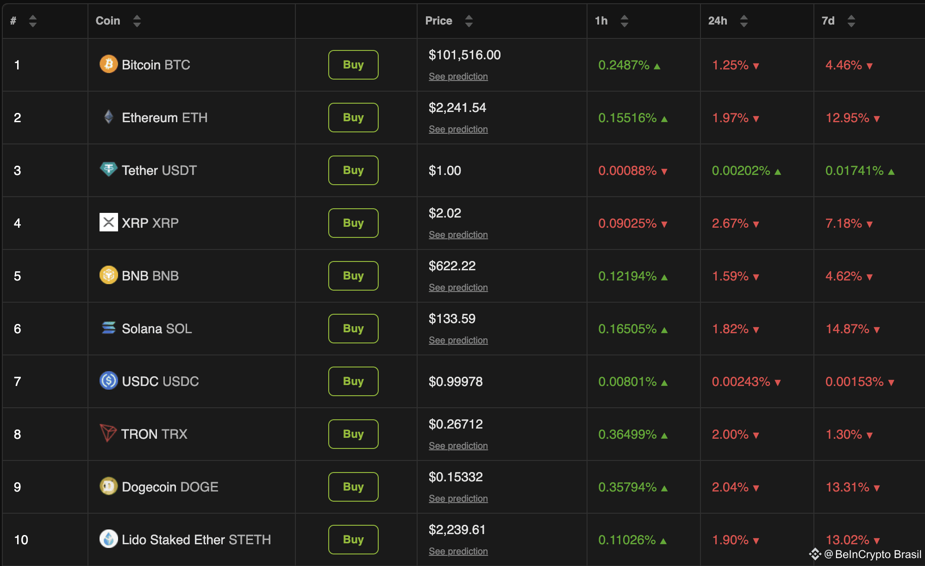The width and height of the screenshot is (925, 566).
Task: Select the BNB BNB name
Action: (x=150, y=276)
